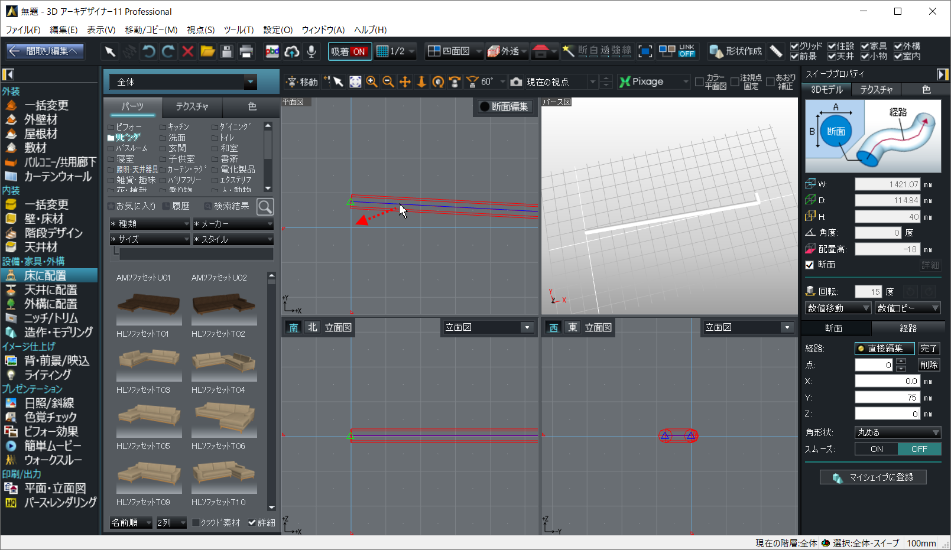Open the 数値移動 dropdown
This screenshot has width=951, height=550.
point(838,308)
